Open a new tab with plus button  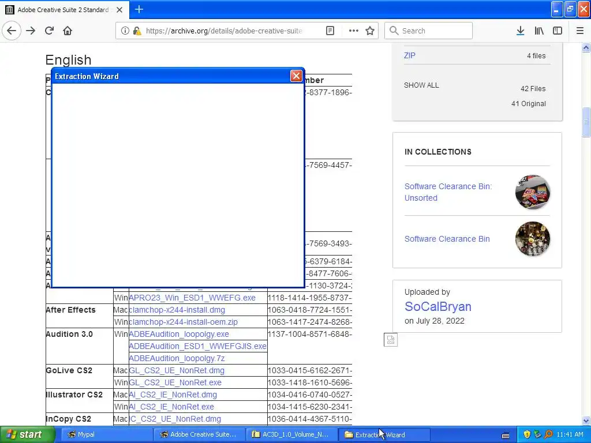click(139, 9)
